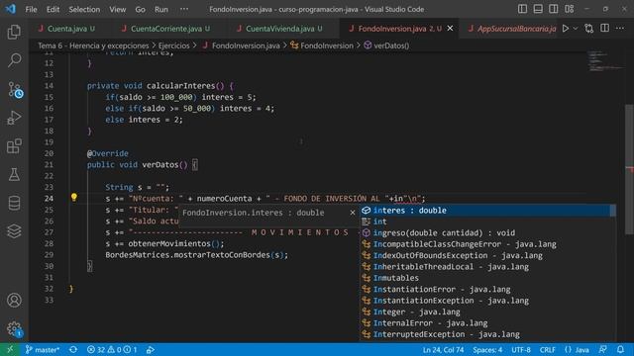Image resolution: width=634 pixels, height=356 pixels.
Task: Select InstantiationException suggestion
Action: [487, 301]
